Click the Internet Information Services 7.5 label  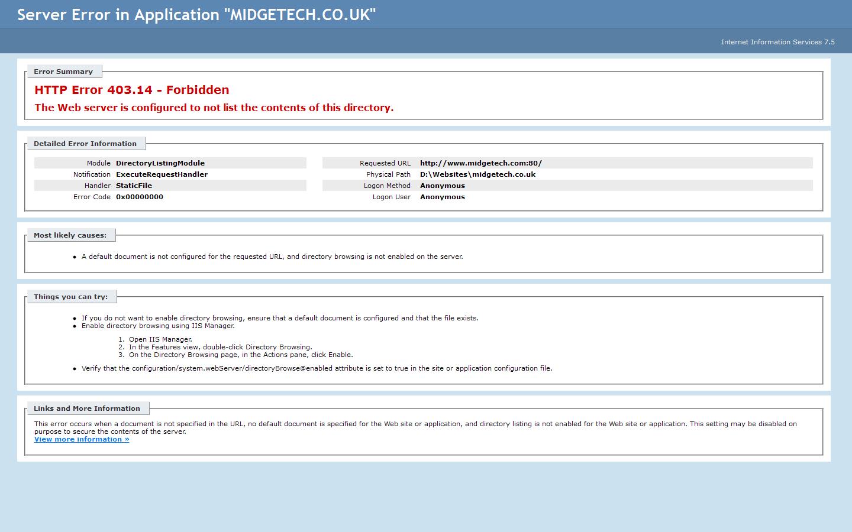tap(778, 42)
